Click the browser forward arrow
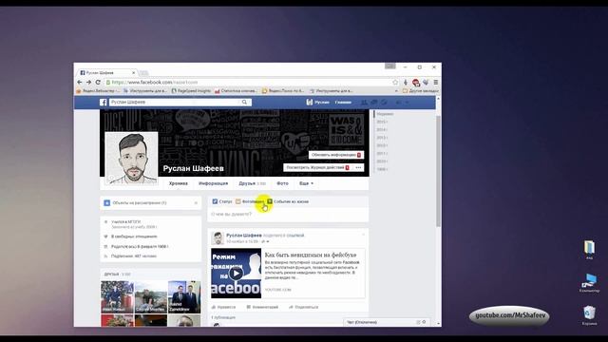The height and width of the screenshot is (342, 608). pyautogui.click(x=88, y=83)
